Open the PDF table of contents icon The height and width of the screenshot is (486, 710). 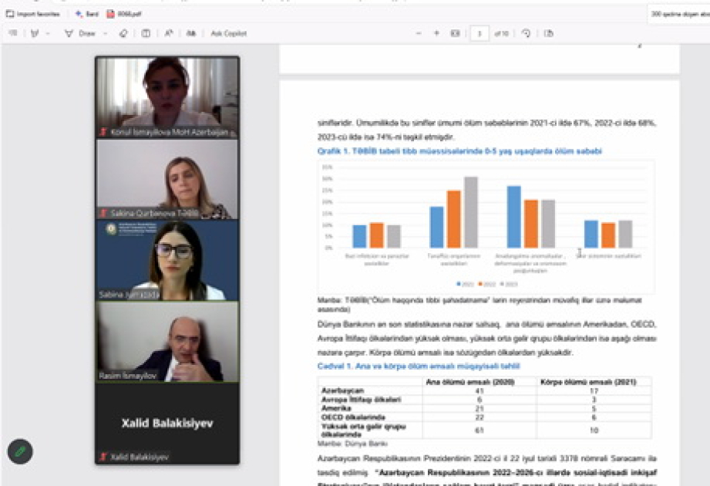pyautogui.click(x=12, y=33)
